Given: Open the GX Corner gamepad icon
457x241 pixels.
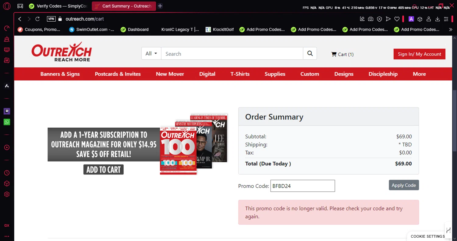Looking at the screenshot, I should click(20, 6).
